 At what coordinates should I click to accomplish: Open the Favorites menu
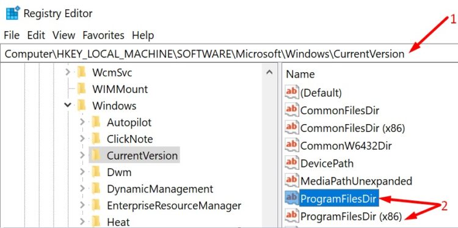coord(103,35)
